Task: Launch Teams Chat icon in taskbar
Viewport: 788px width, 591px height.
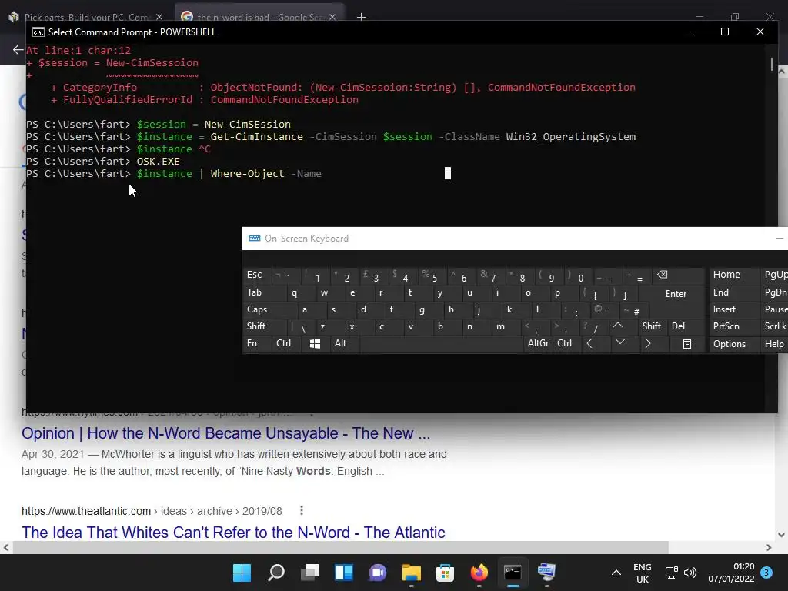Action: point(378,573)
